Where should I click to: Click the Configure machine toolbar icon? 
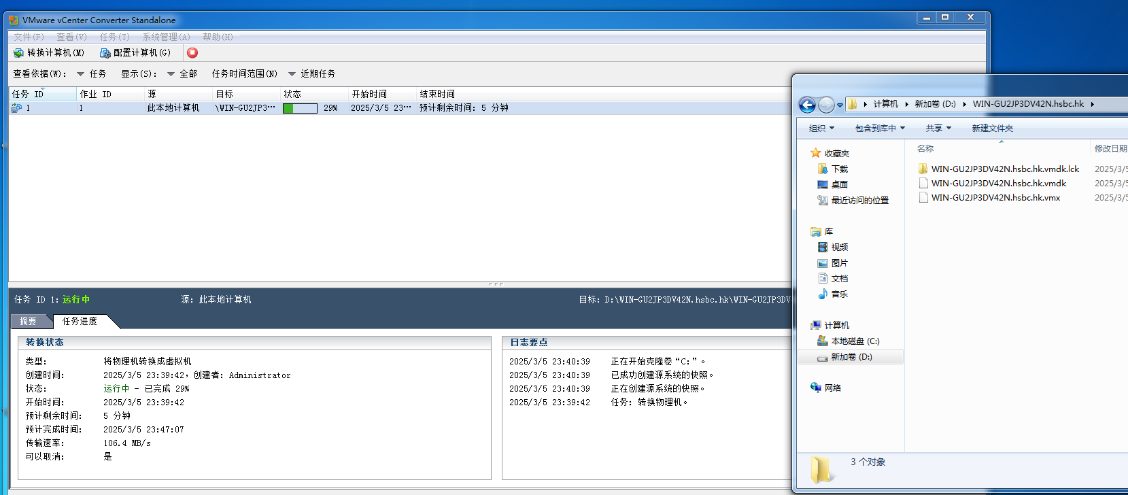[x=105, y=52]
